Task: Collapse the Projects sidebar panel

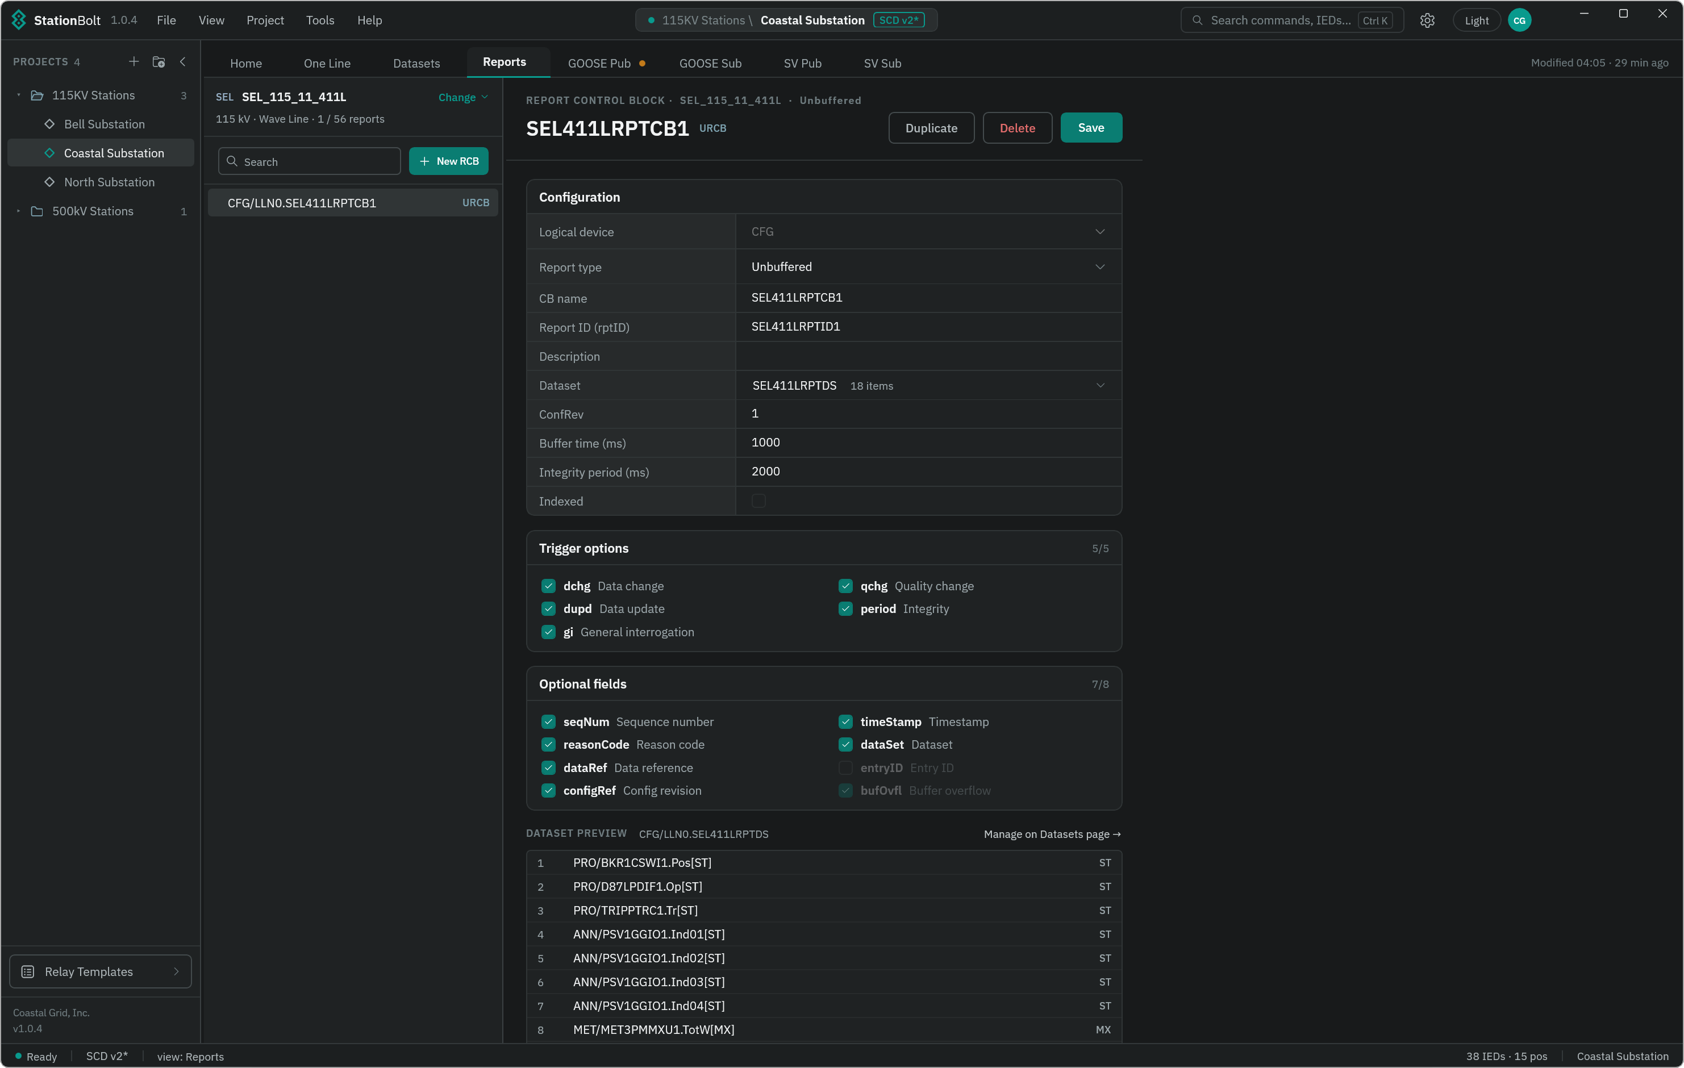Action: (x=182, y=61)
